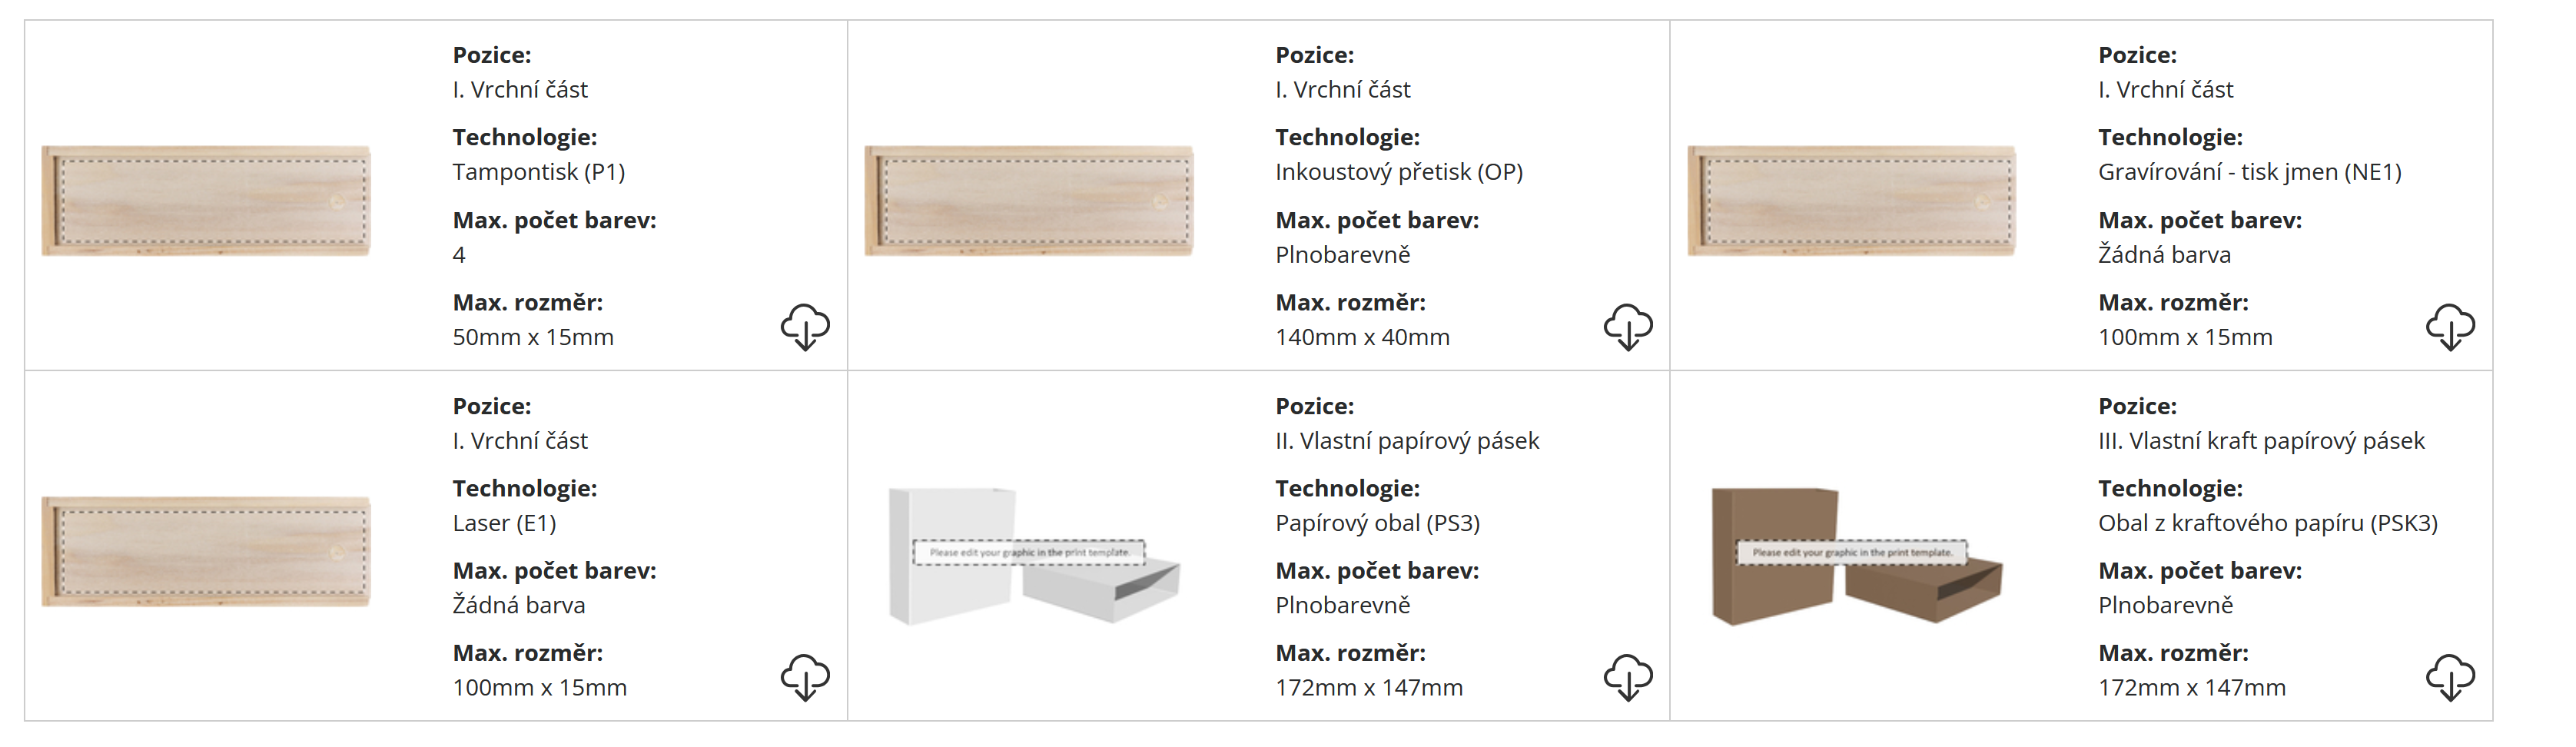Click the Tampontisk (P1) technology text
The image size is (2576, 747).
[x=538, y=172]
